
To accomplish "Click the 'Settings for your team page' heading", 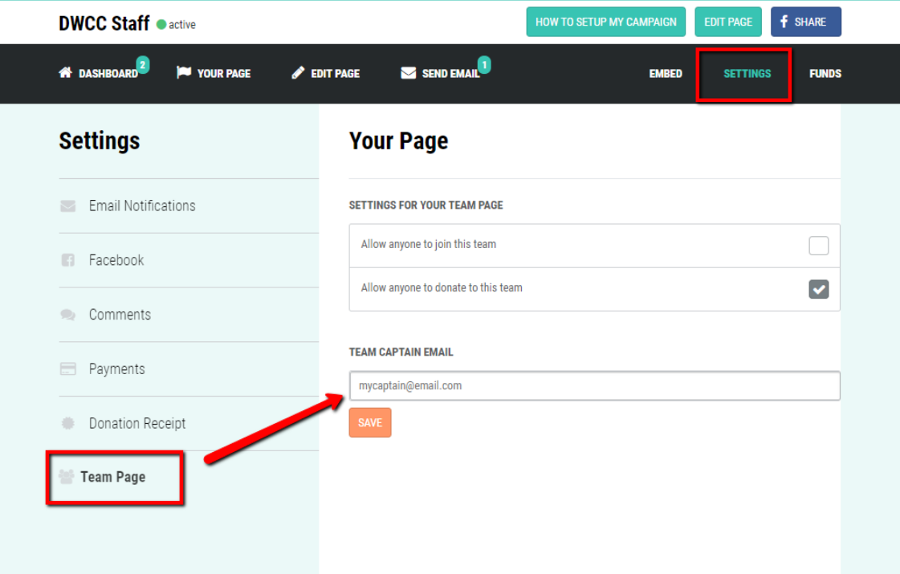I will click(x=426, y=205).
